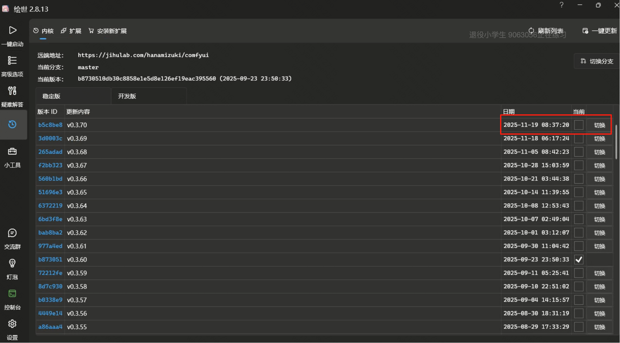Open the small tools toolbox icon
The height and width of the screenshot is (343, 620).
pos(12,151)
